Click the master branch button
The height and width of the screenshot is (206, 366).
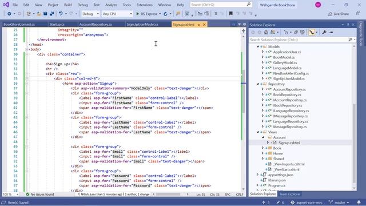(339, 203)
